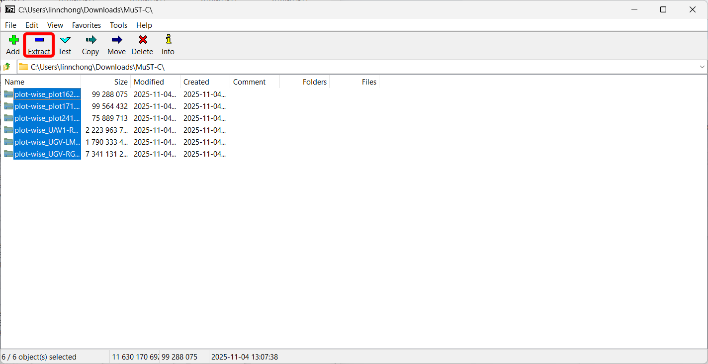Click into the folder path address field
This screenshot has height=364, width=708.
[348, 67]
